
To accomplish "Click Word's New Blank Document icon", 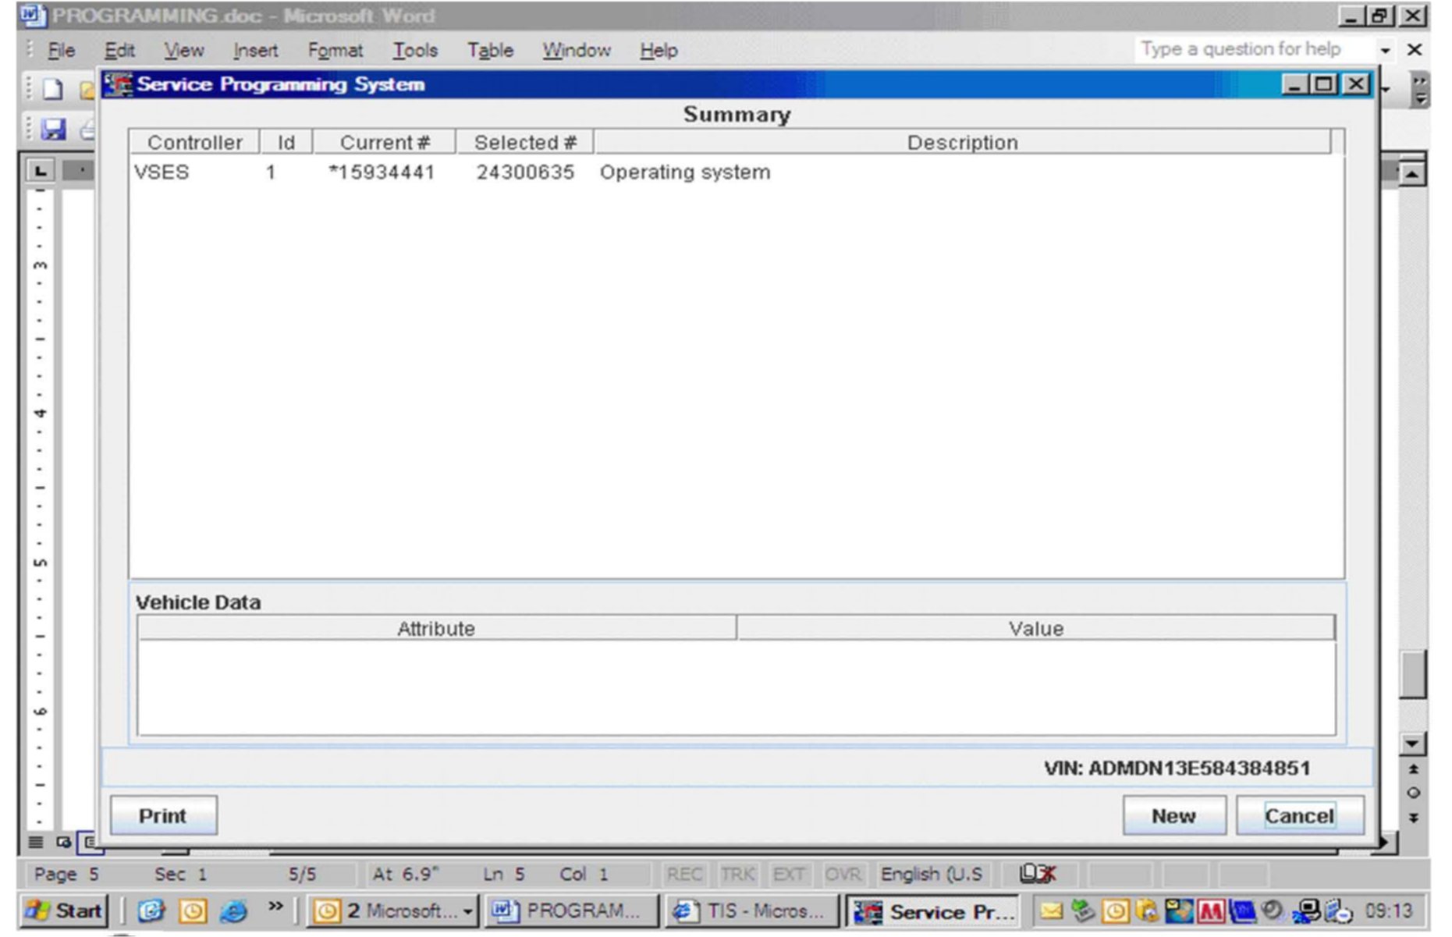I will (52, 89).
